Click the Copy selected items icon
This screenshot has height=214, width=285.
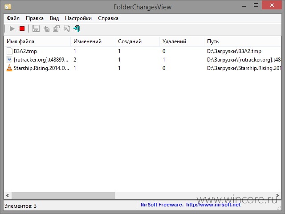[46, 29]
